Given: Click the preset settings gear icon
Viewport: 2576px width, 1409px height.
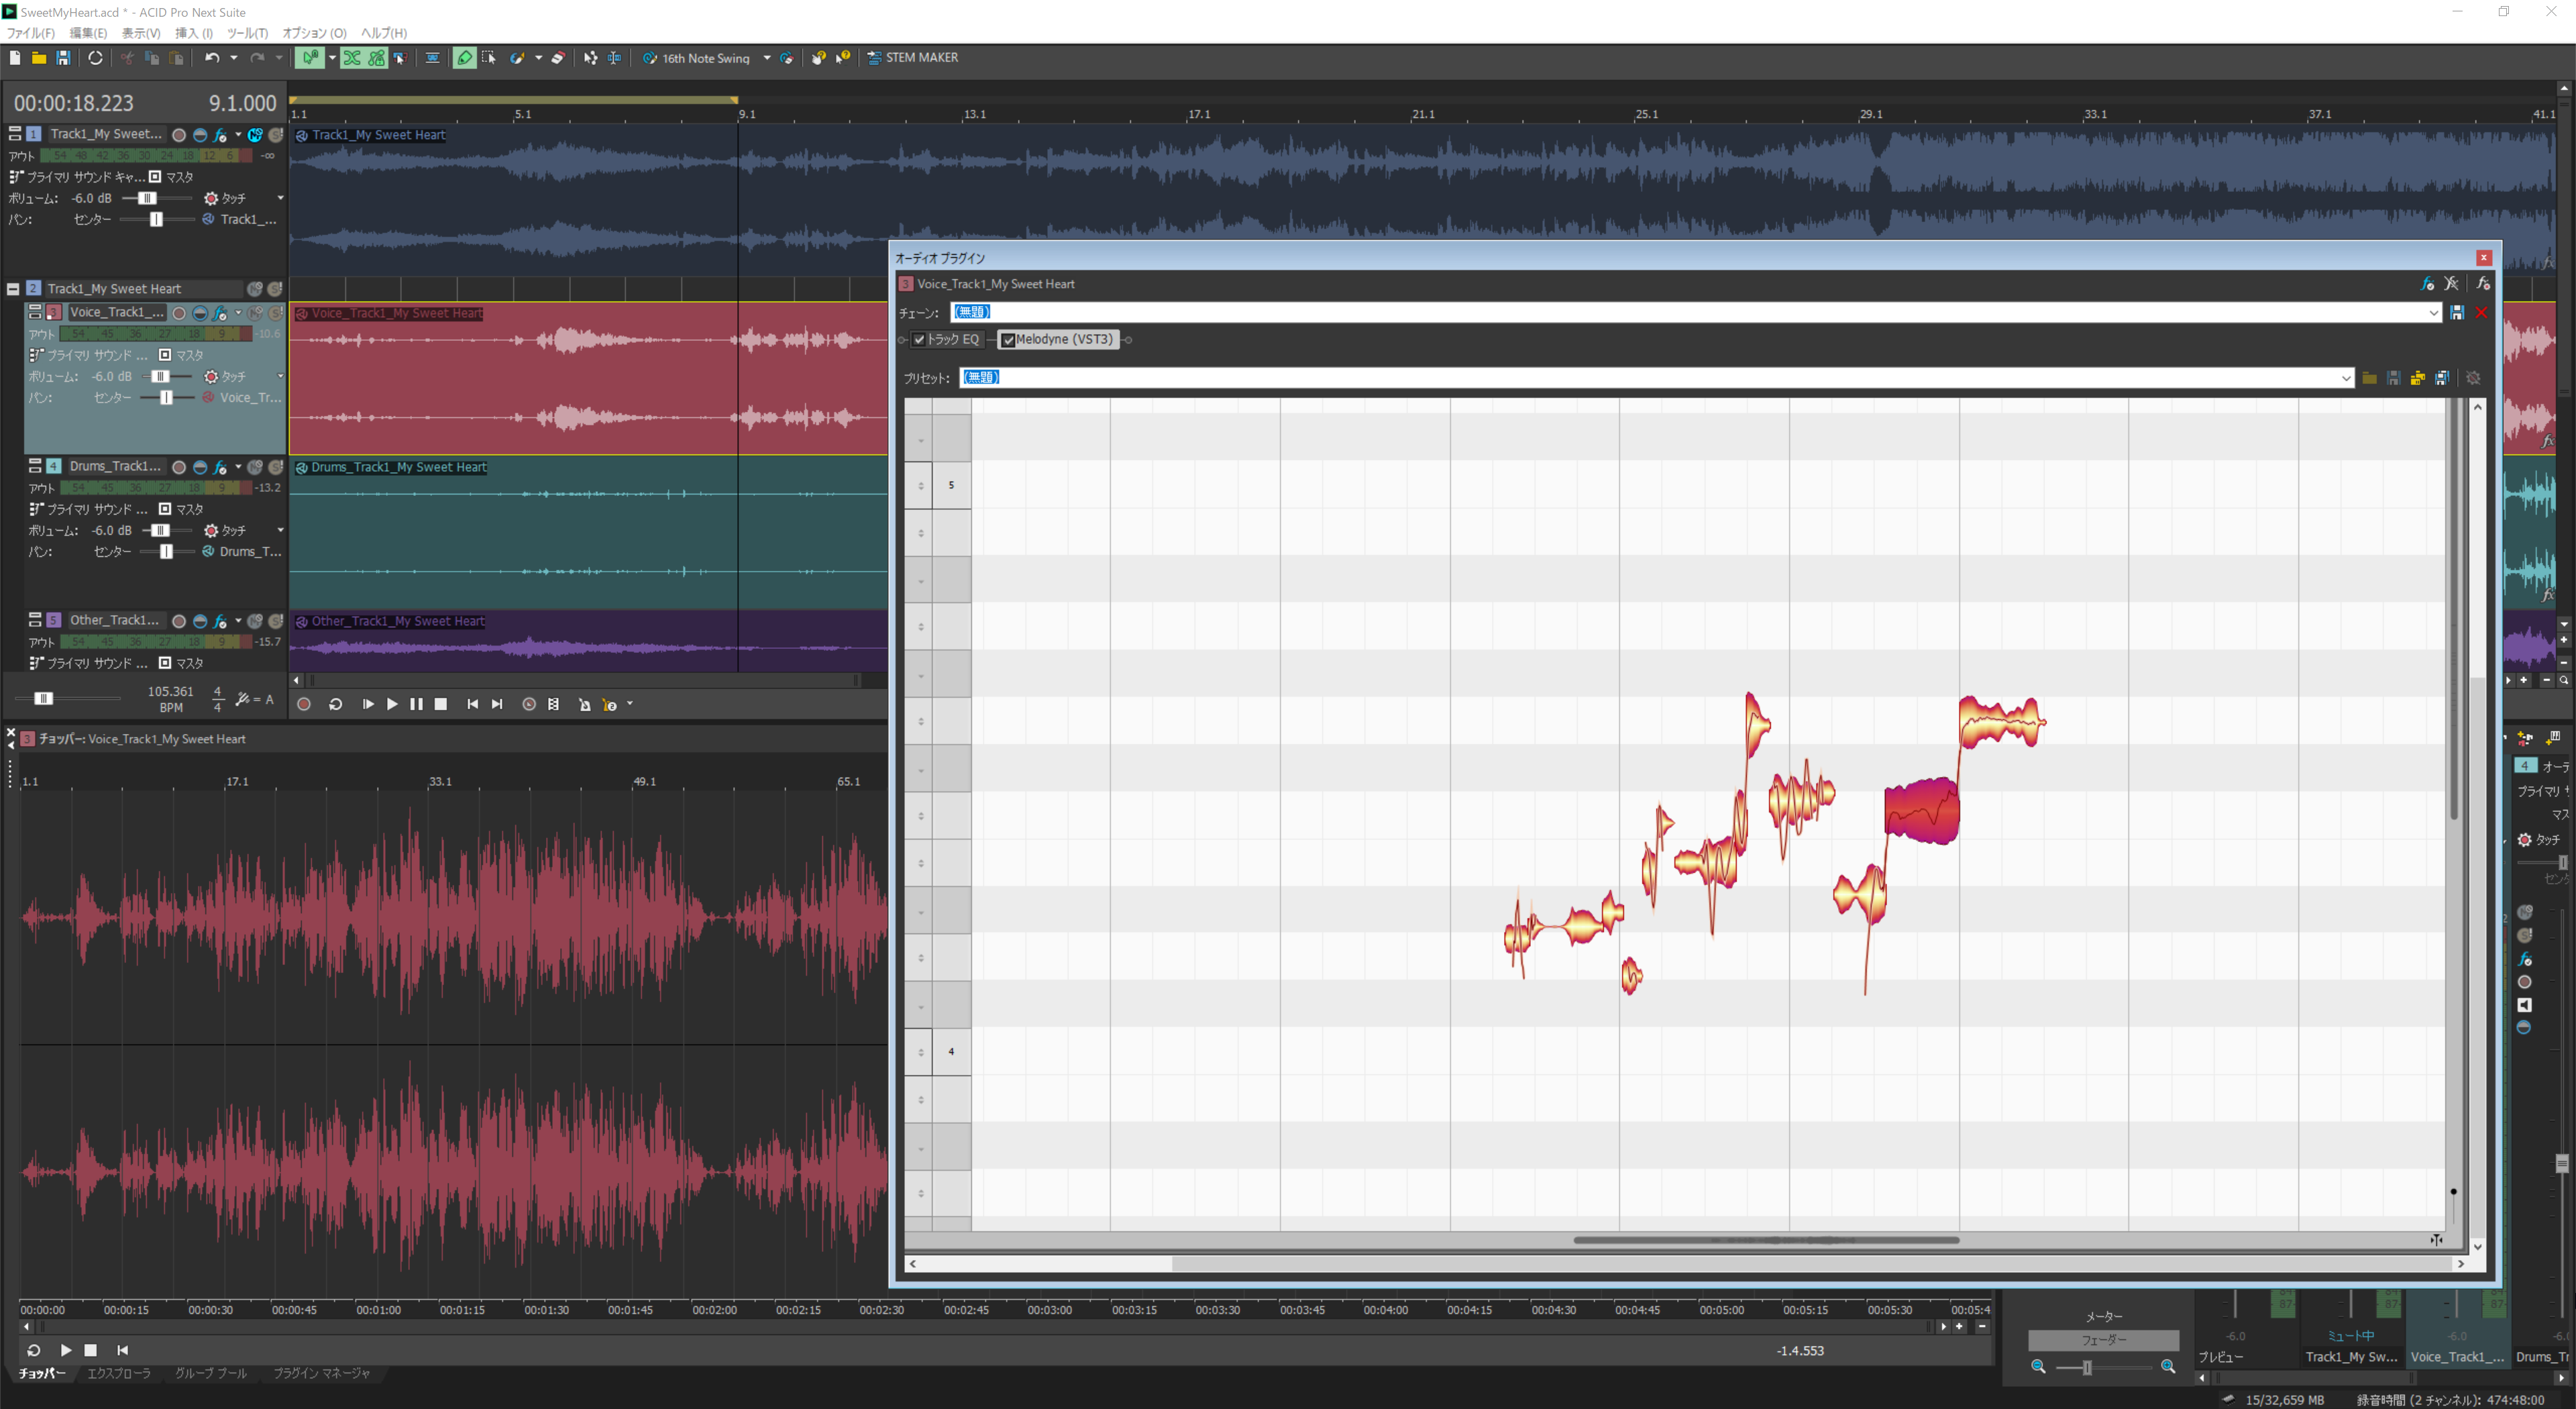Looking at the screenshot, I should pyautogui.click(x=2473, y=378).
